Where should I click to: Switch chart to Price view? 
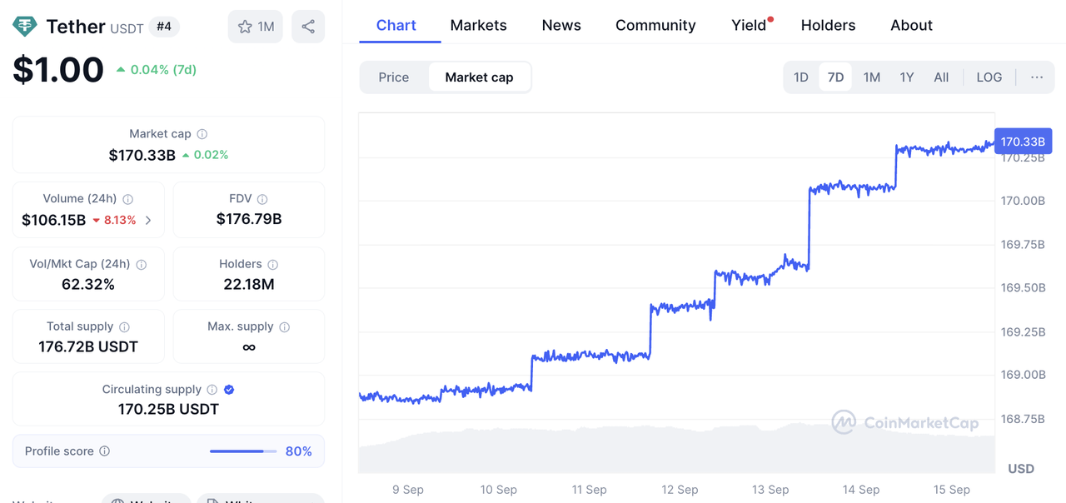(x=394, y=77)
